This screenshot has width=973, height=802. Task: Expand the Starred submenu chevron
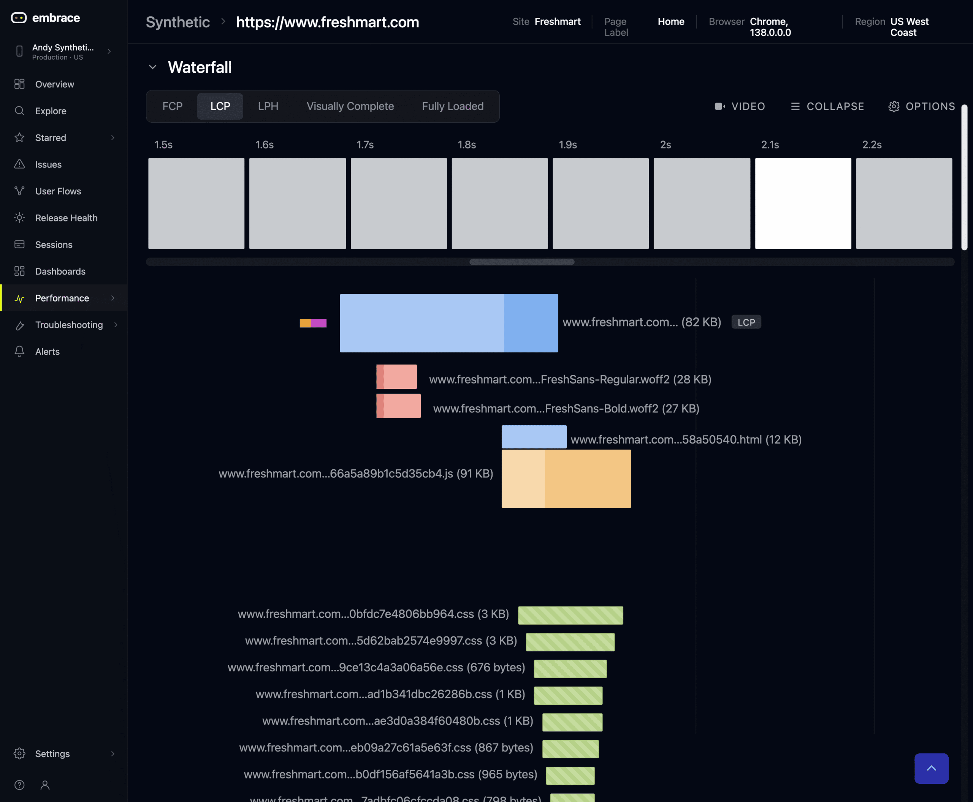(x=113, y=138)
